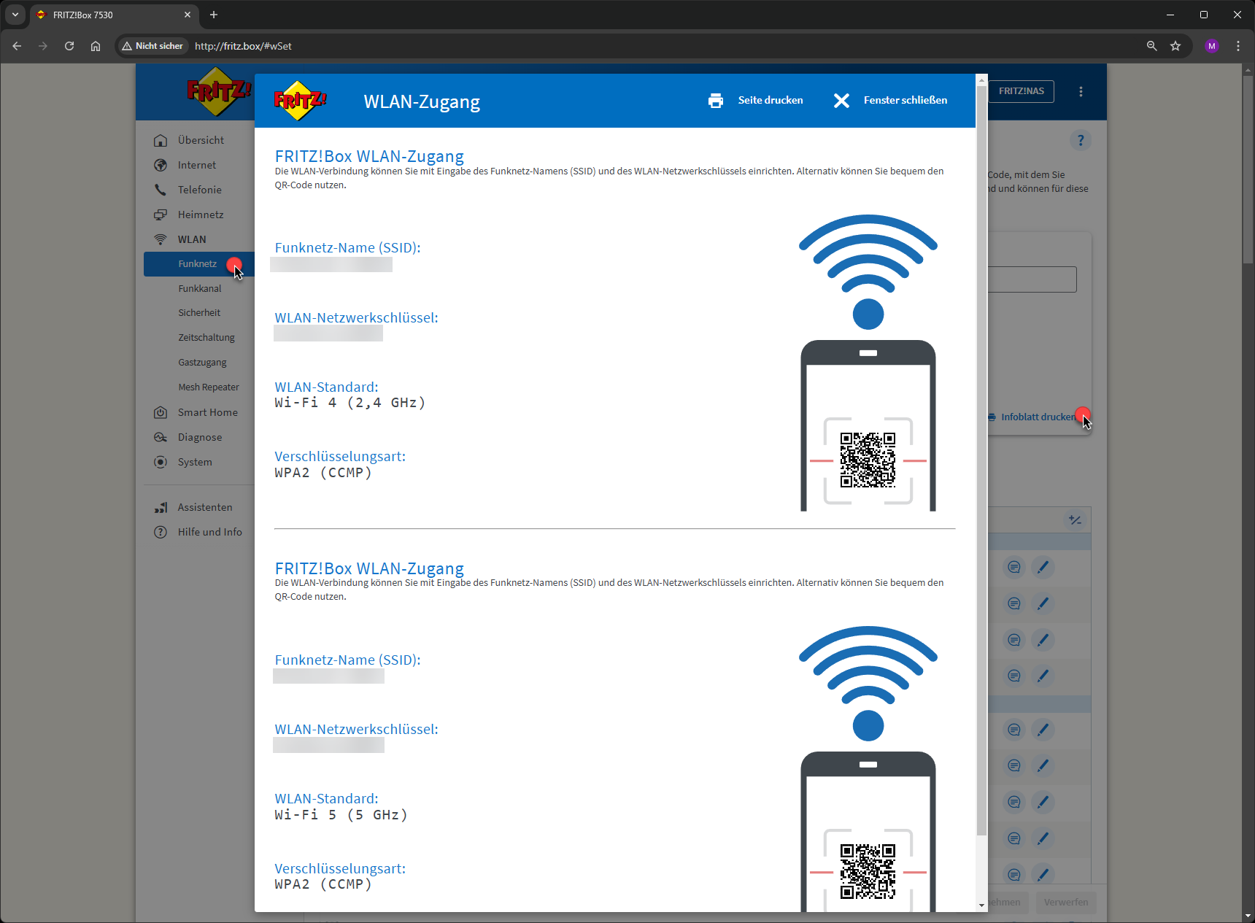Image resolution: width=1255 pixels, height=923 pixels.
Task: Click the topmost edit pencil icon
Action: 1043,567
